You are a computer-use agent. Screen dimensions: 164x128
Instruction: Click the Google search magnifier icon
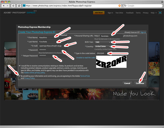[x=125, y=6]
